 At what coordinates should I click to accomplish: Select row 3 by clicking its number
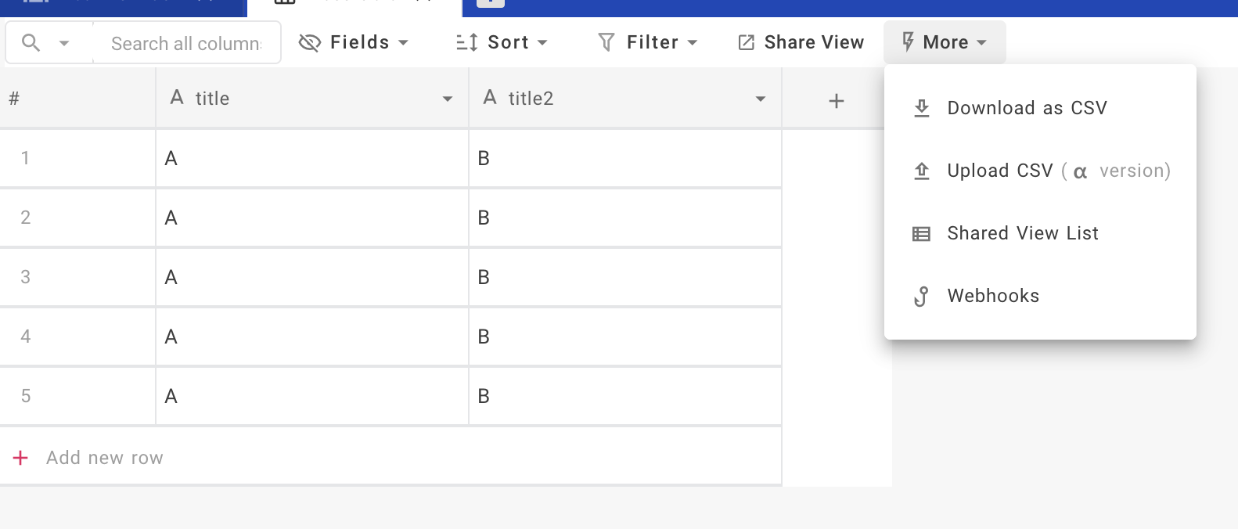tap(26, 277)
